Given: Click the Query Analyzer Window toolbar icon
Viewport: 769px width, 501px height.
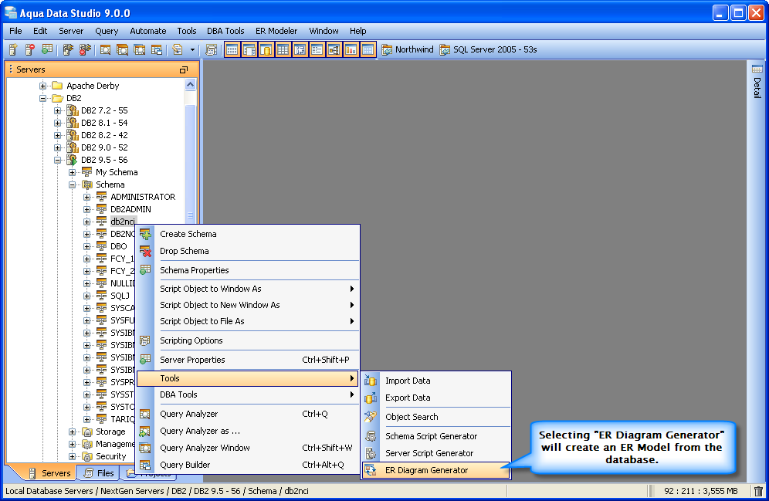Looking at the screenshot, I should 139,49.
